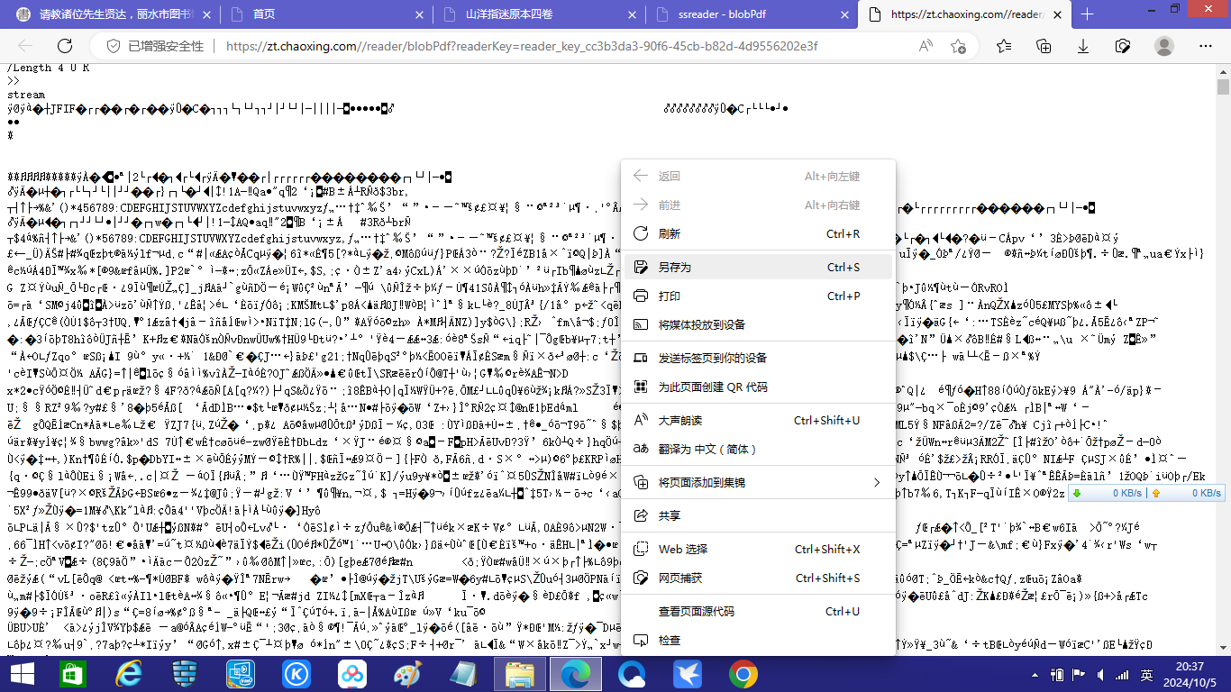Open the Windows Start menu

pyautogui.click(x=22, y=673)
